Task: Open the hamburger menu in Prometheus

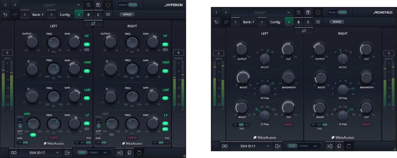Action: pyautogui.click(x=318, y=22)
